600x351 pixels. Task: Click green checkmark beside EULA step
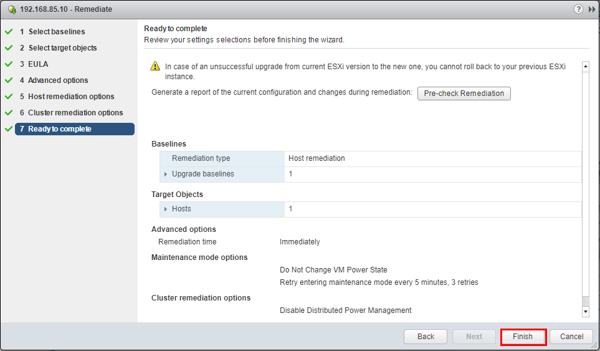(x=8, y=64)
